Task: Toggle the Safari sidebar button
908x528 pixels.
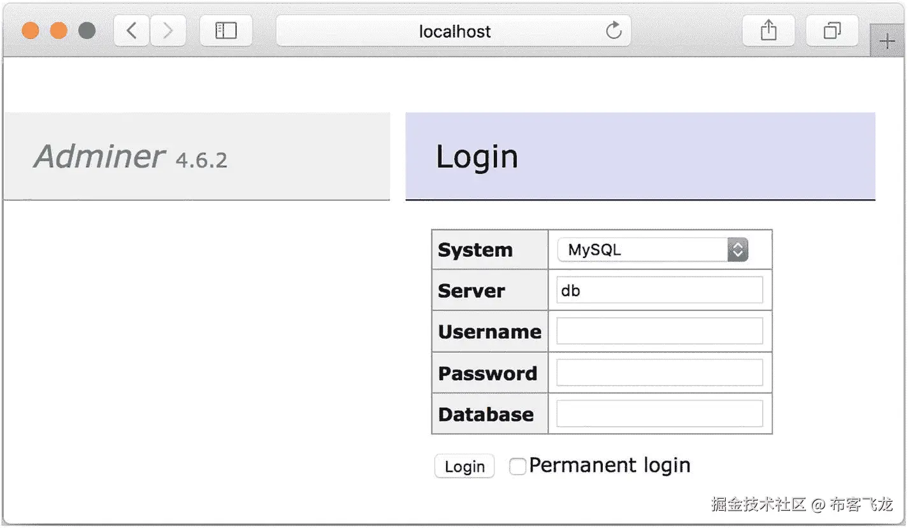Action: click(226, 31)
